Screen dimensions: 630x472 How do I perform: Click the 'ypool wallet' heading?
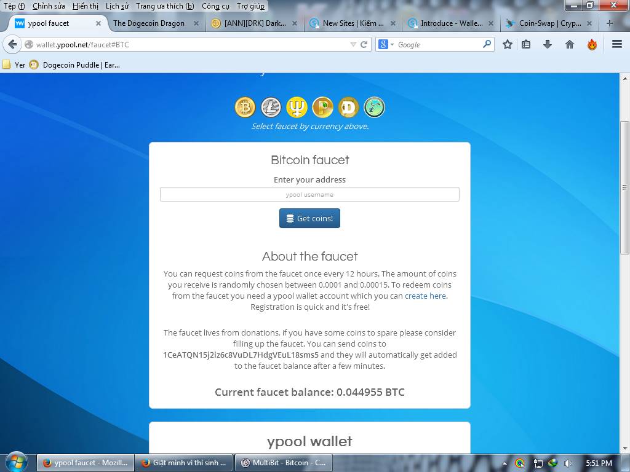tap(309, 441)
